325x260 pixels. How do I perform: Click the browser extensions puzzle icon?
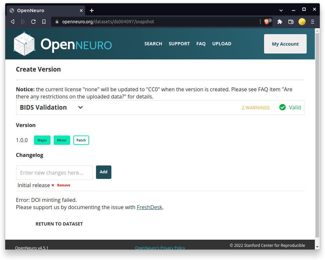click(279, 21)
